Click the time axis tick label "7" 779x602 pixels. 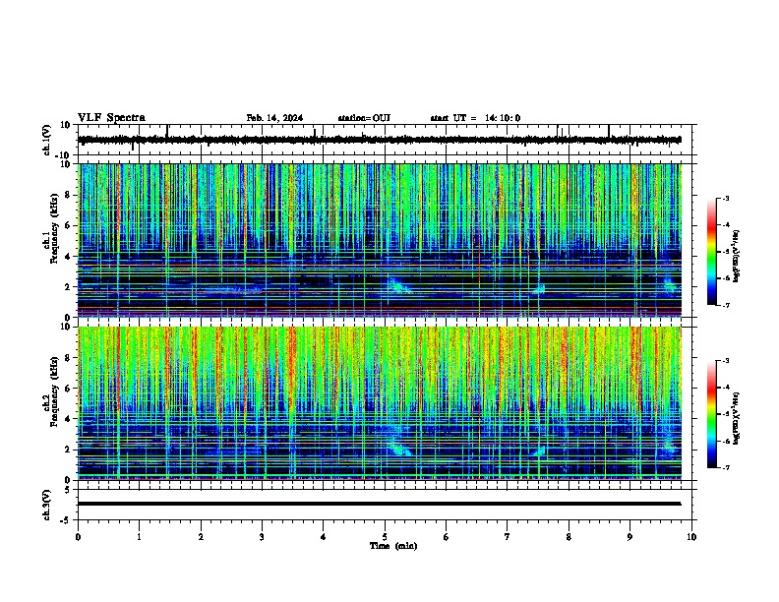(x=508, y=537)
